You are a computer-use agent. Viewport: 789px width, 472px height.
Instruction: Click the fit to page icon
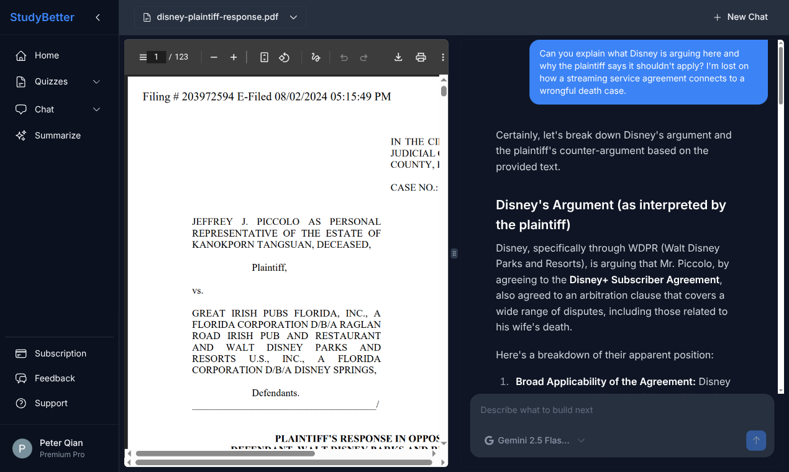coord(264,57)
